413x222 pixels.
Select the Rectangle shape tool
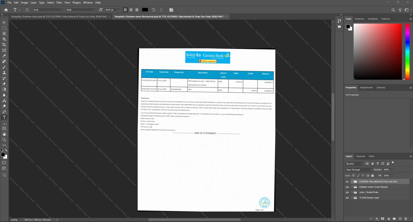tap(4, 128)
